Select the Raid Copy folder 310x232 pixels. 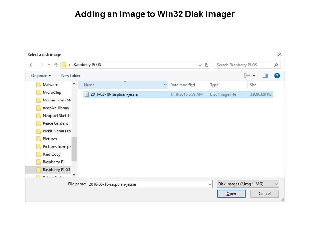(51, 154)
